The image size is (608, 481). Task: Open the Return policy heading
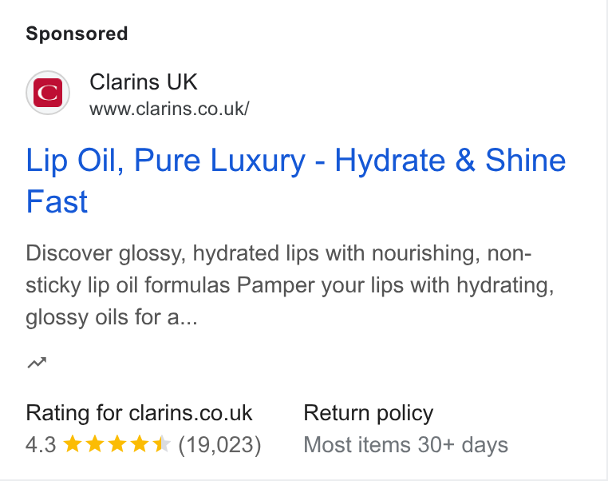369,413
